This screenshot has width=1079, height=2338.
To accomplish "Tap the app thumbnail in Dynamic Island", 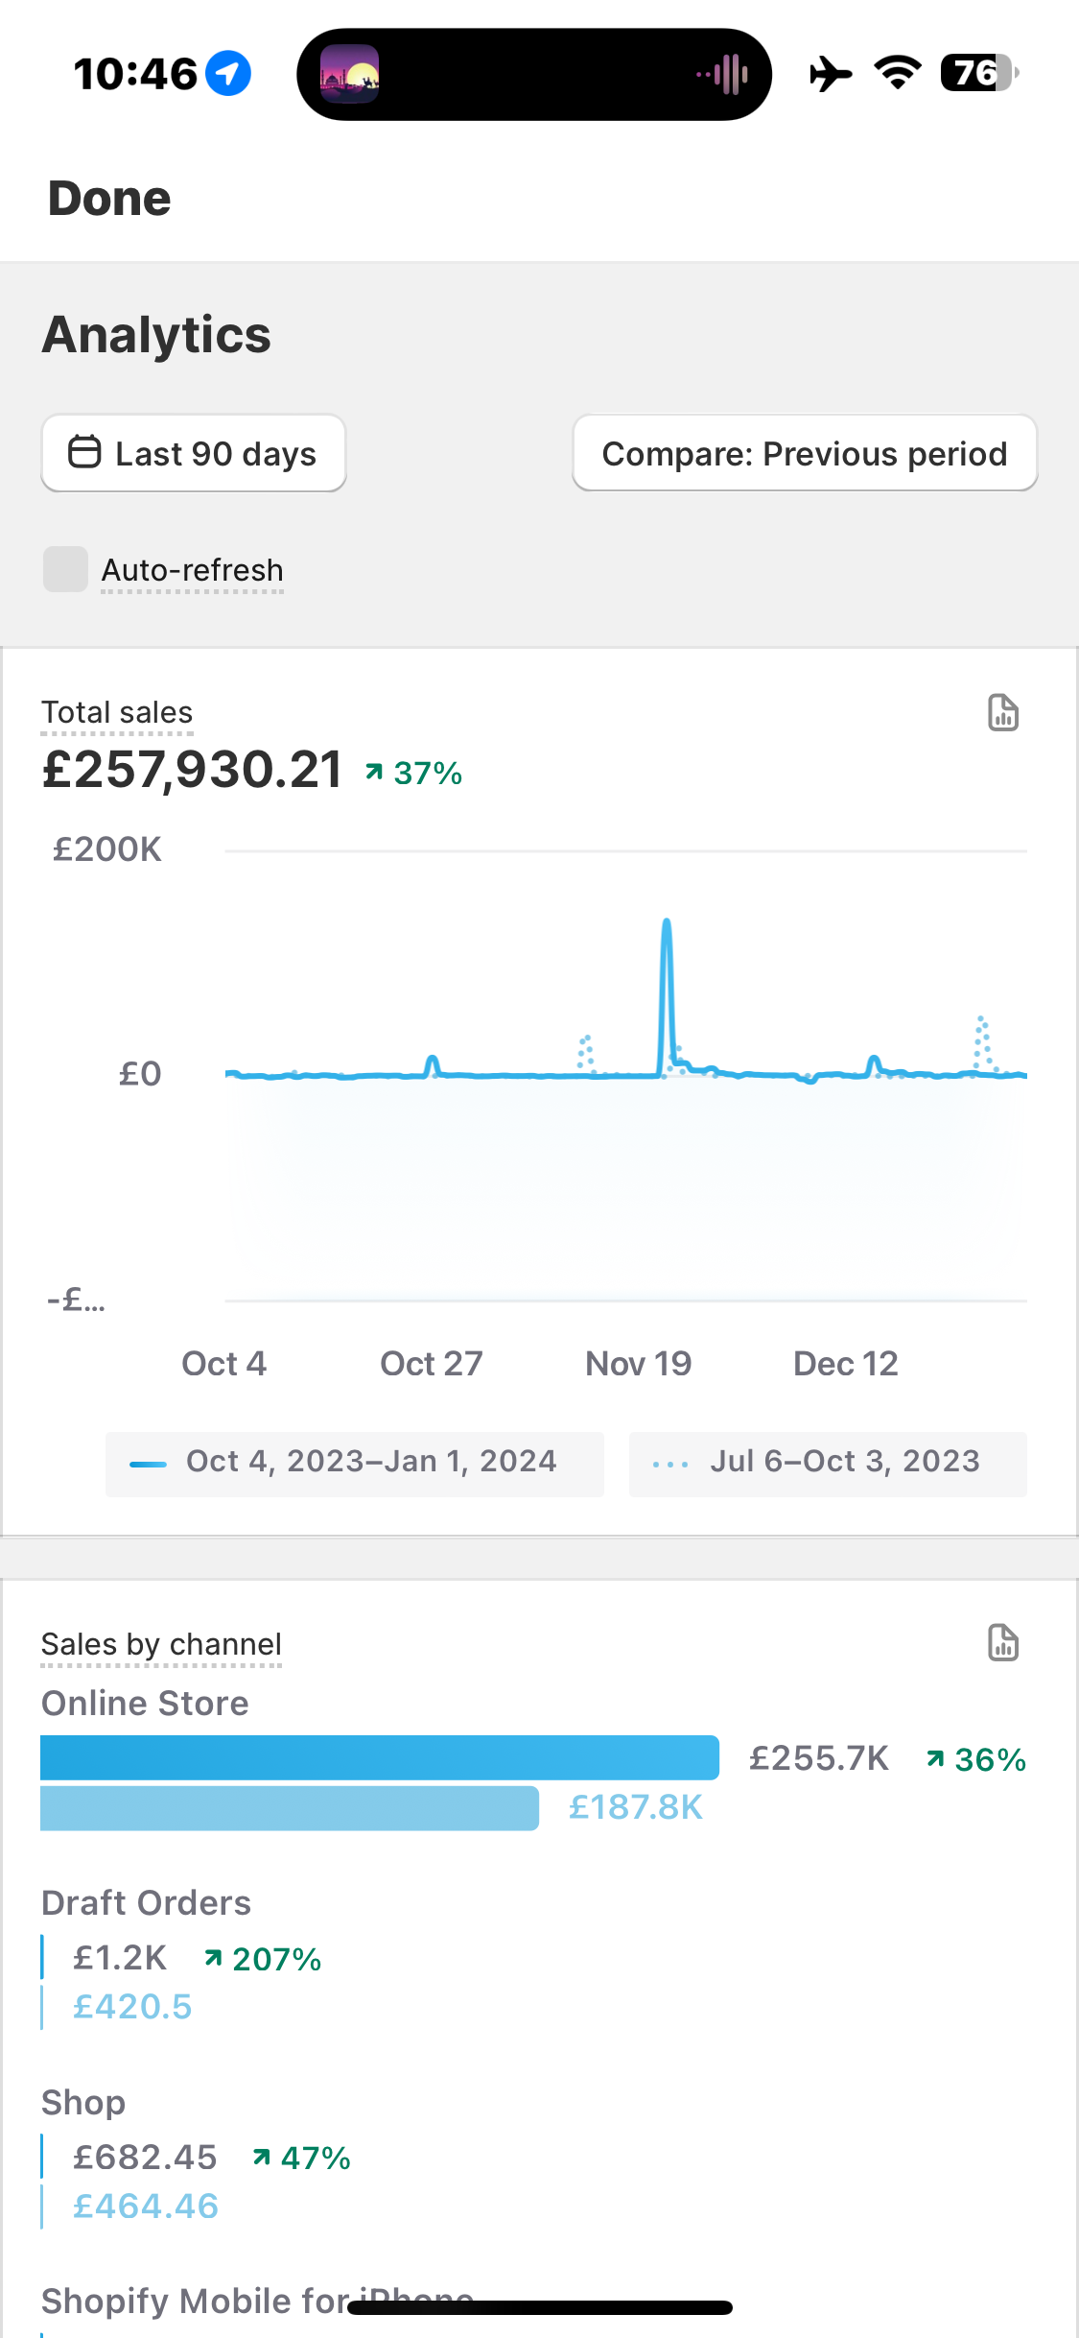I will [349, 74].
